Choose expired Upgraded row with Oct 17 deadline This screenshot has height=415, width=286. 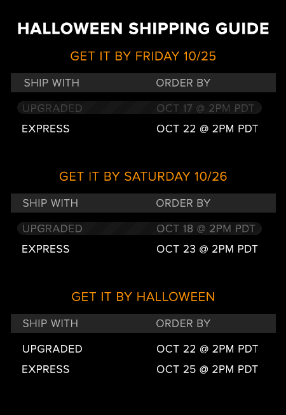point(140,108)
